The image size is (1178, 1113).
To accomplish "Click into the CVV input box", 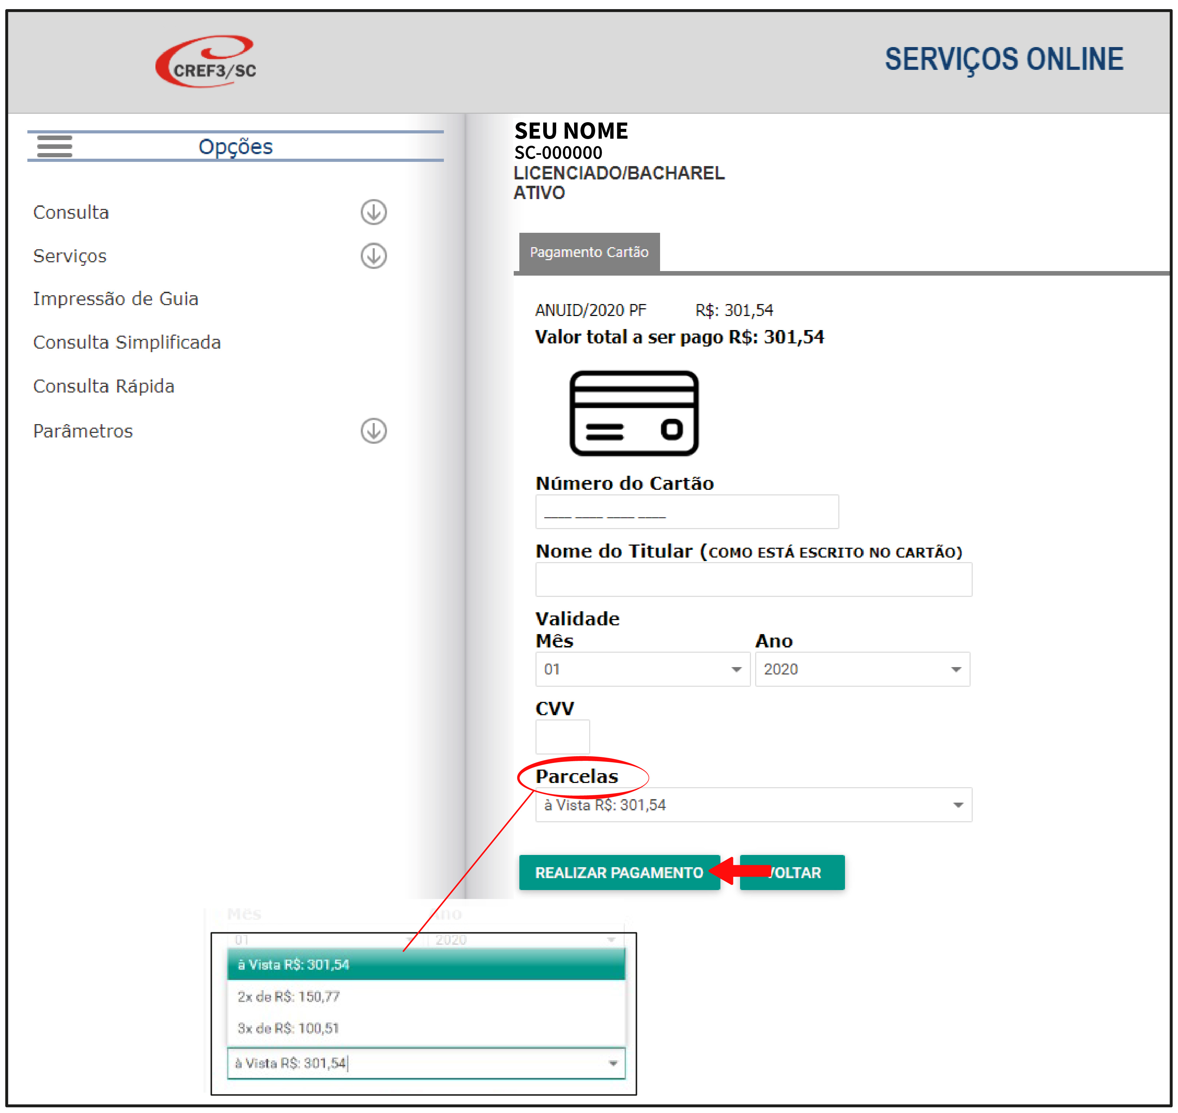I will click(562, 737).
